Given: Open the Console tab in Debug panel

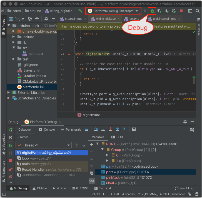Looking at the screenshot, I should [47, 129].
